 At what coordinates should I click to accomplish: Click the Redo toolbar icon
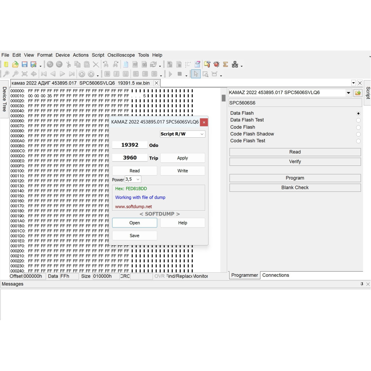tap(59, 64)
